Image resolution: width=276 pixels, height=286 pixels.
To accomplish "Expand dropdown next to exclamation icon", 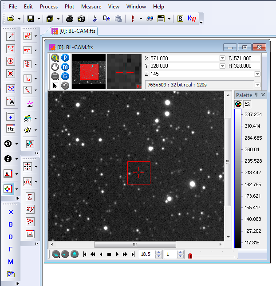I will [x=141, y=19].
